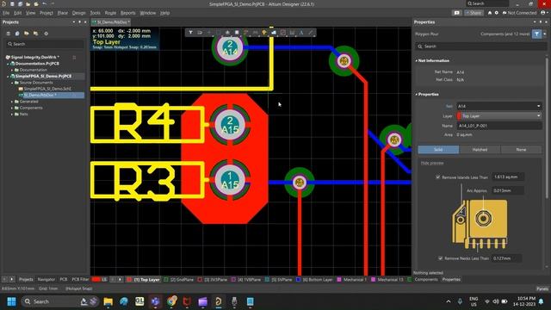Click the Panels button at bottom right
This screenshot has height=310, width=551.
click(542, 288)
